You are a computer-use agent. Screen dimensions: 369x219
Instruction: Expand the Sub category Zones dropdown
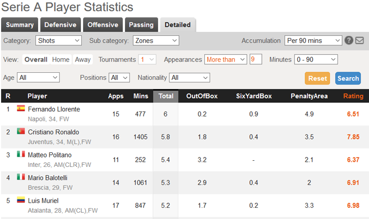pos(156,40)
